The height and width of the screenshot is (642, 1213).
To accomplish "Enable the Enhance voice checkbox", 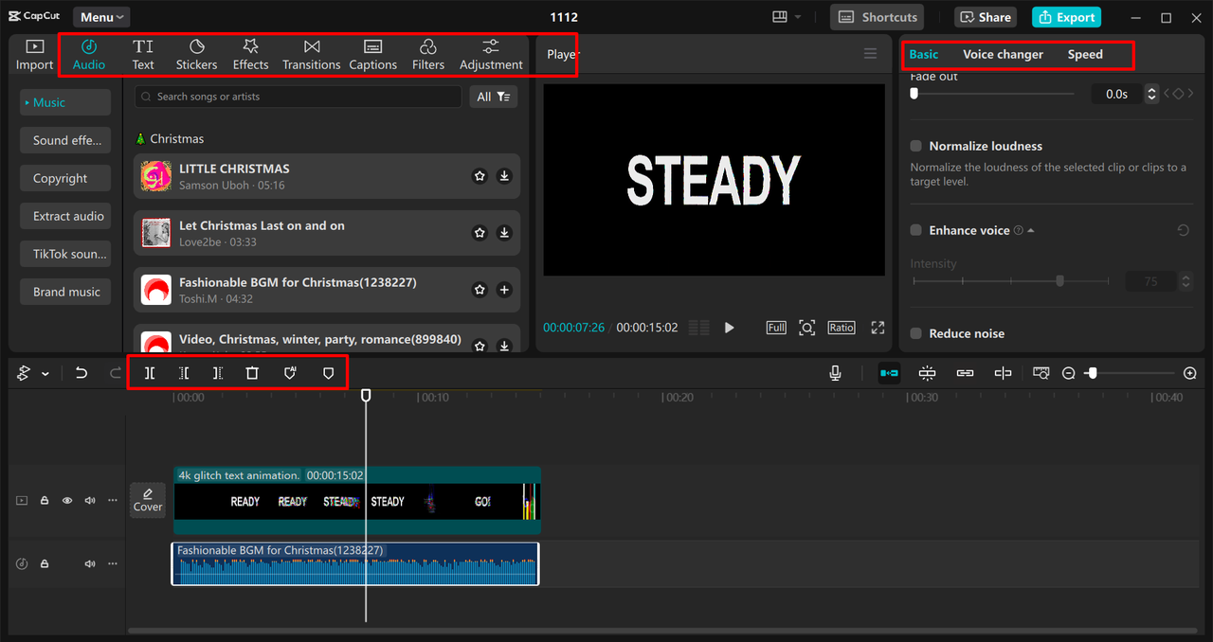I will coord(915,230).
